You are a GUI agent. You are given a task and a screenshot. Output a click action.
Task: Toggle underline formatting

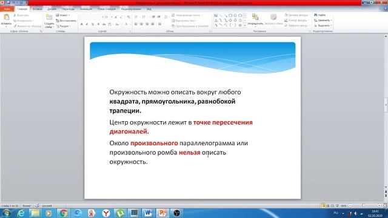click(93, 24)
